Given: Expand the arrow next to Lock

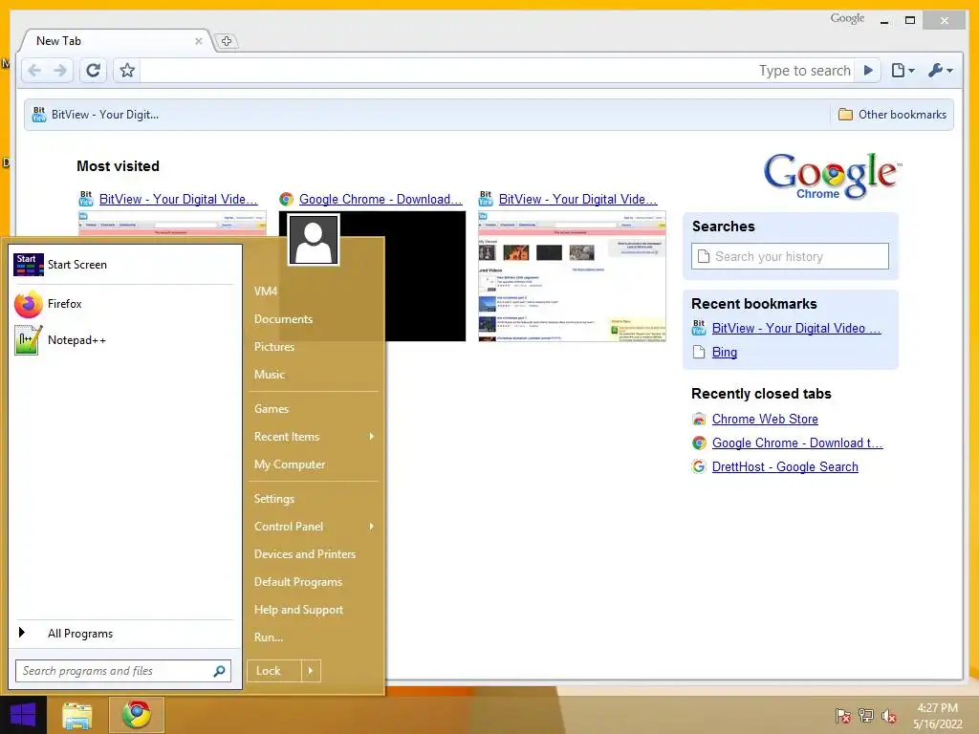Looking at the screenshot, I should tap(311, 671).
